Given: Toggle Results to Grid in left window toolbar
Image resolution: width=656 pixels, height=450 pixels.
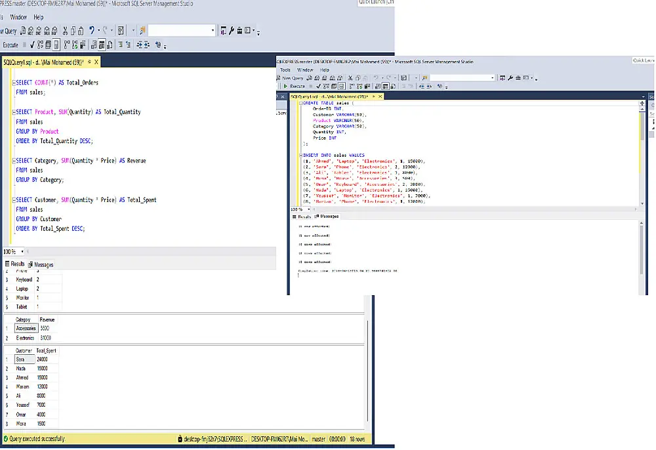Looking at the screenshot, I should click(102, 45).
